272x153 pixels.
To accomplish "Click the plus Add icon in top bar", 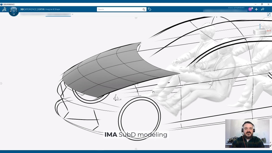I will (256, 9).
